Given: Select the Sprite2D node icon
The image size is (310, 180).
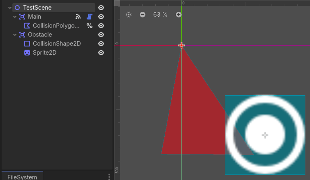Looking at the screenshot, I should [x=27, y=53].
